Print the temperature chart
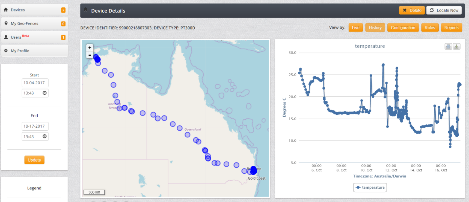 pyautogui.click(x=448, y=47)
